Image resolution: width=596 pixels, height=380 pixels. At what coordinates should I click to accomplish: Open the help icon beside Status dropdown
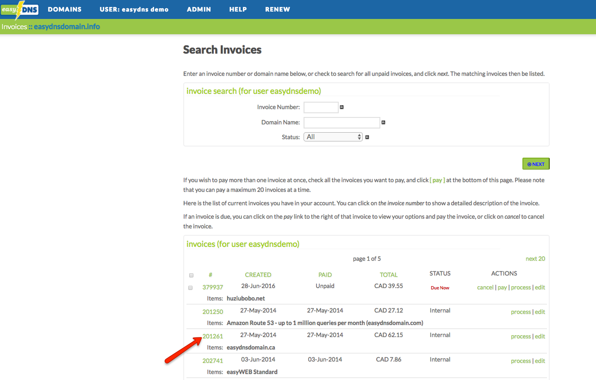point(367,137)
